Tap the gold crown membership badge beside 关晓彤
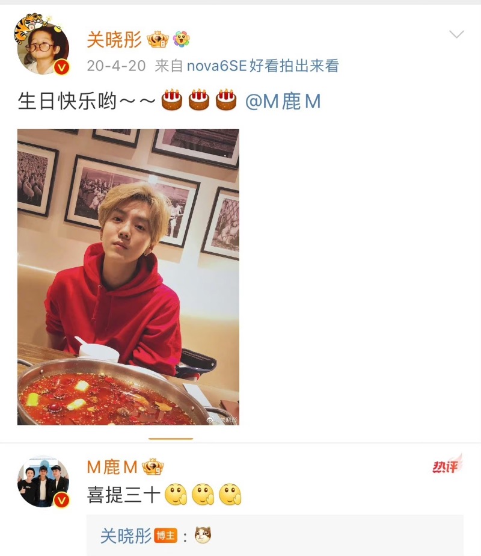 (158, 39)
